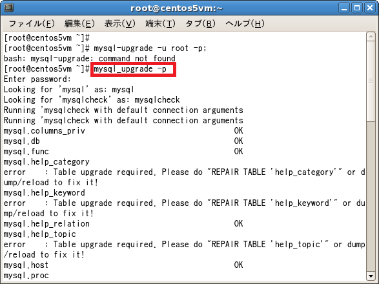Click the window title root@centos5vm:~
Screen dimensions: 379x284
(176, 8)
